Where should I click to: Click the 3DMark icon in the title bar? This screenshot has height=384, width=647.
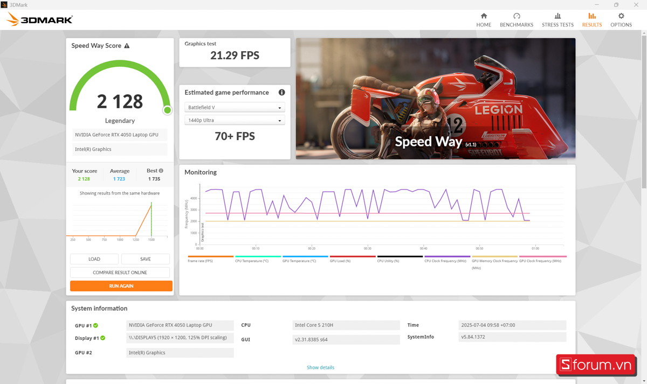click(x=4, y=5)
